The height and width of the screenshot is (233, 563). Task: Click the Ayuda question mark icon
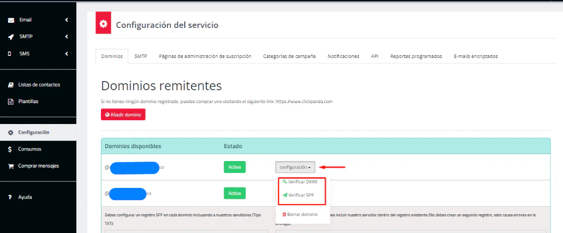point(10,198)
